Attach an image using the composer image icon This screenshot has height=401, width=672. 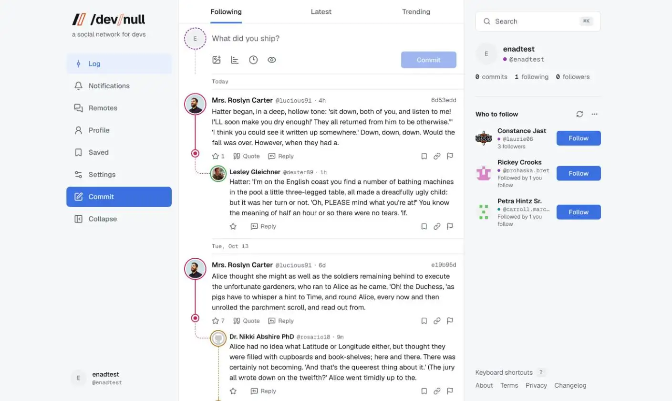point(217,60)
